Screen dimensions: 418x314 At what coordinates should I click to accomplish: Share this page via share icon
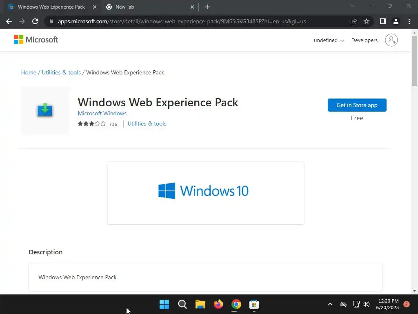pyautogui.click(x=354, y=21)
